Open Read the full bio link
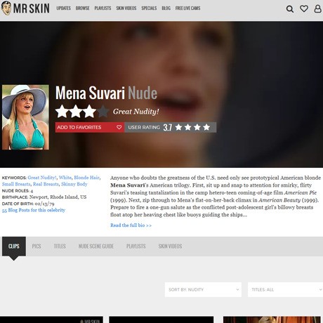Screen dimensions: 323x323 tap(131, 225)
